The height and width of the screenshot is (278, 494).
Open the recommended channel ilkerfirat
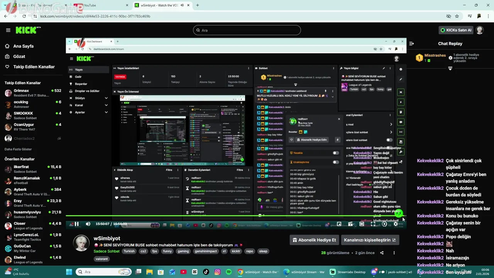(x=32, y=169)
